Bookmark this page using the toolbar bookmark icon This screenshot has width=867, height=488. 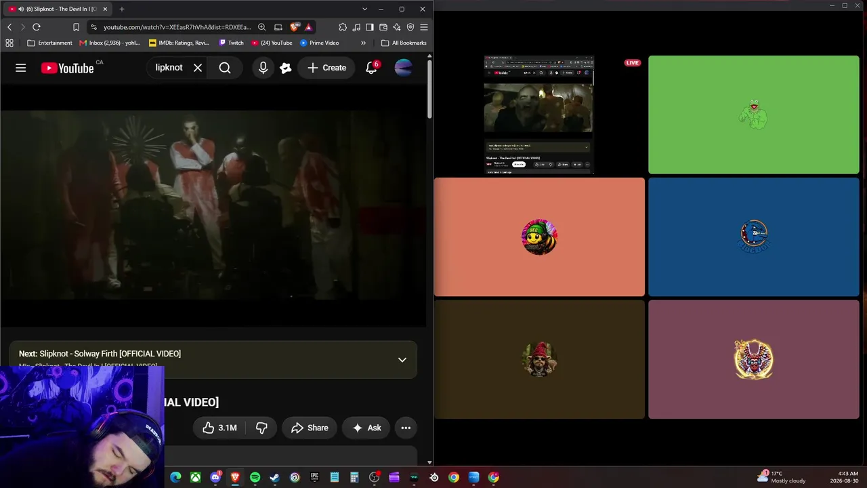pyautogui.click(x=76, y=27)
